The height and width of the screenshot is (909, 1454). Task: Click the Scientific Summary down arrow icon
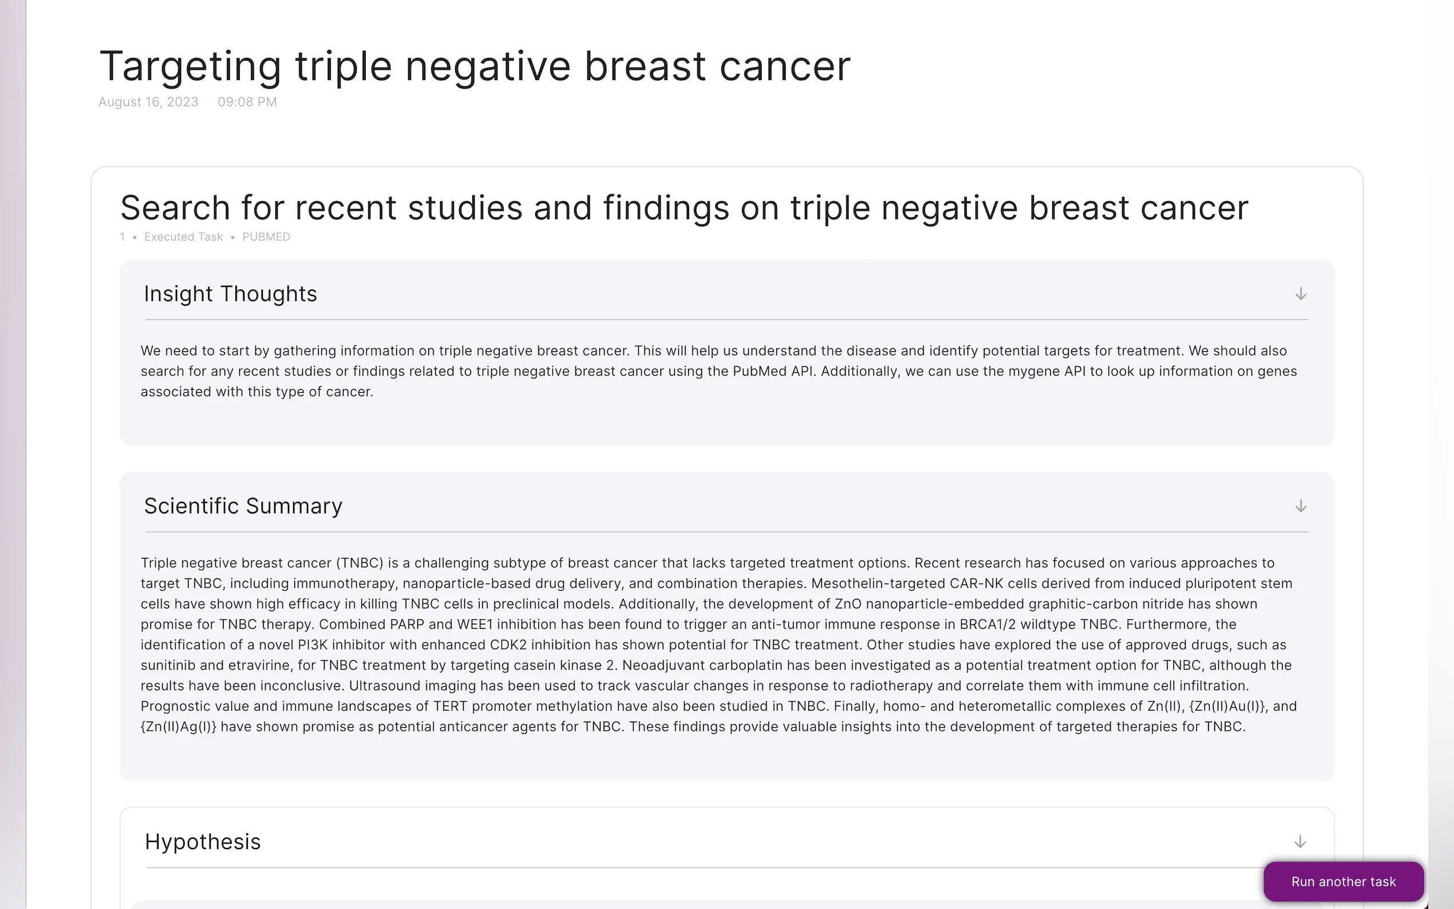coord(1301,506)
